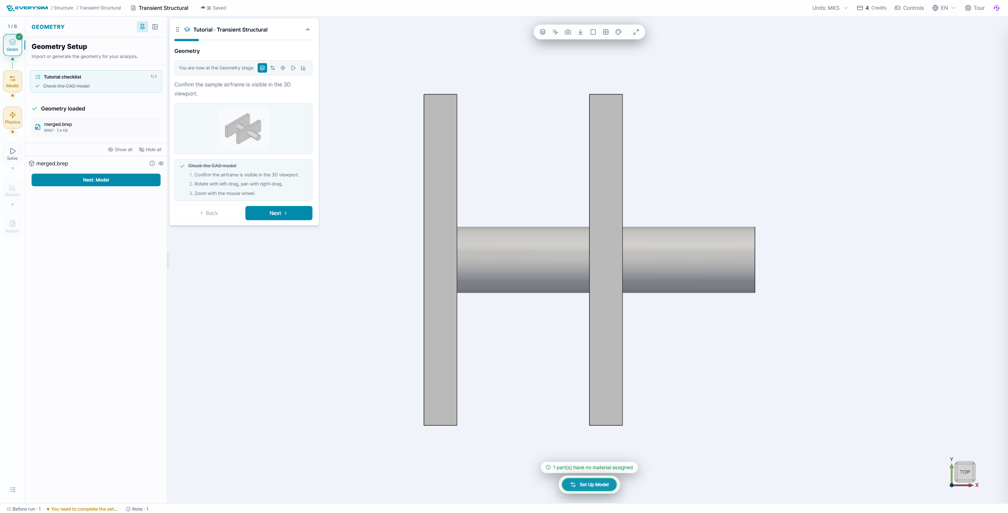Open the Units: MKS dropdown
This screenshot has width=1008, height=513.
830,8
